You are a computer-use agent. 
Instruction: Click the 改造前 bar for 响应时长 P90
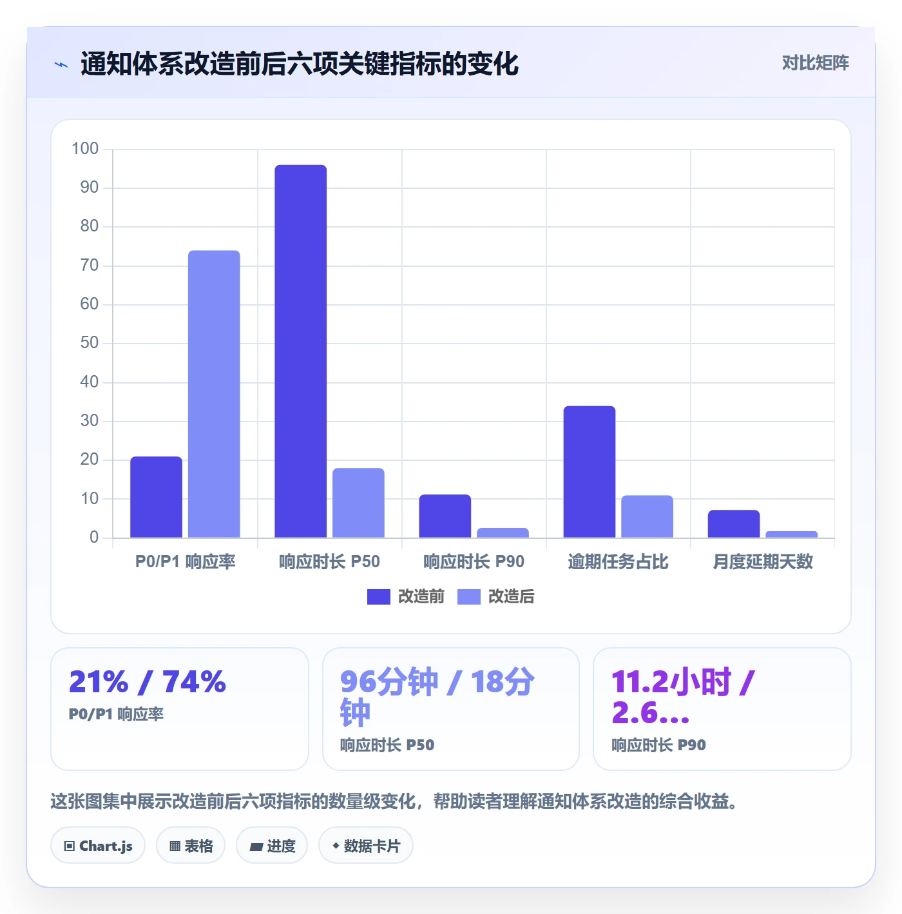pos(445,516)
